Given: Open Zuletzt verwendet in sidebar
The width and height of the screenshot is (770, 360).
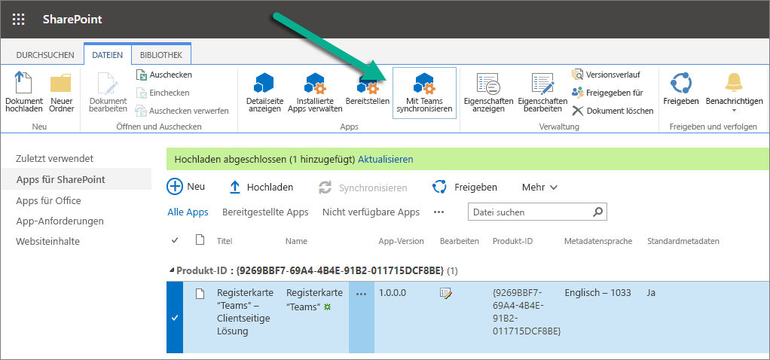Looking at the screenshot, I should tap(54, 159).
